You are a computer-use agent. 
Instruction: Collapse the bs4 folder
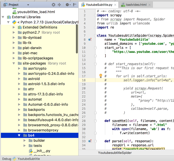(x=19, y=135)
